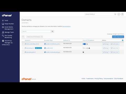Click the Create A New Domain button
This screenshot has height=94, width=126.
118,37
